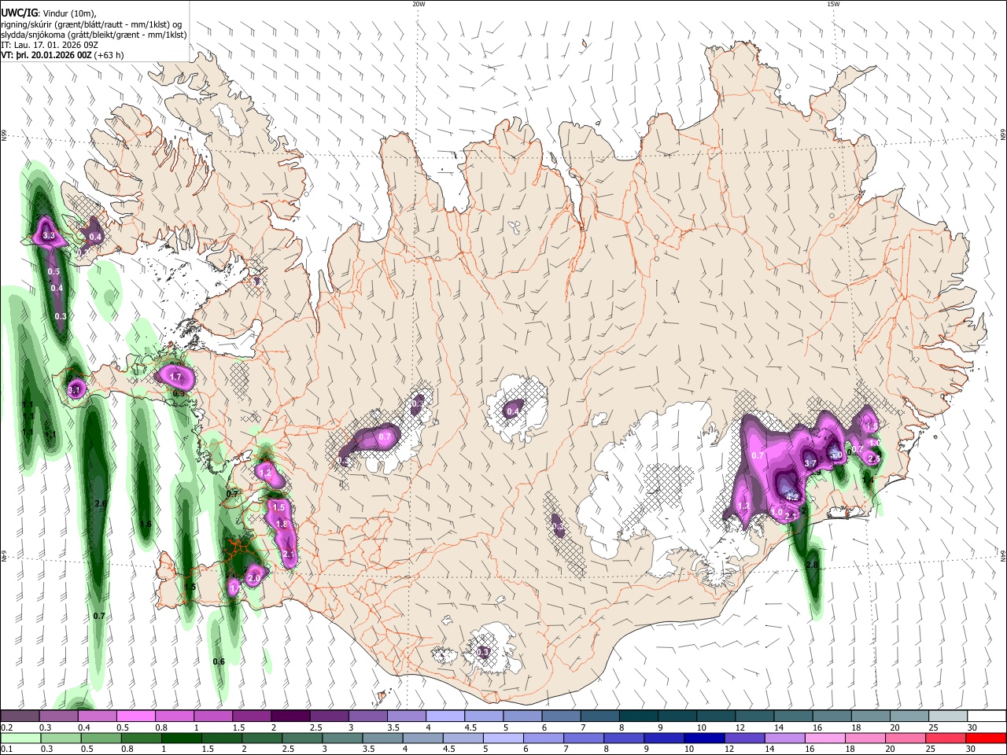
Task: Click the 'VT: þri. 20.01.2026 00Z (+63 h)' line
Action: (62, 55)
